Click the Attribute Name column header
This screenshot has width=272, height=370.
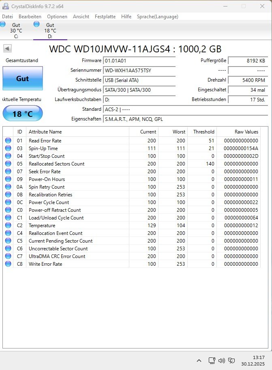[x=77, y=132]
